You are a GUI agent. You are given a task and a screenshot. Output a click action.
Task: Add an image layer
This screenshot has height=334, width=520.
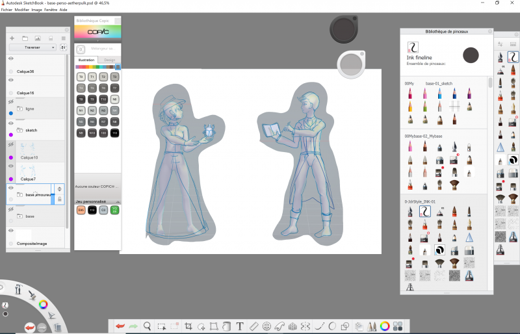tap(38, 38)
